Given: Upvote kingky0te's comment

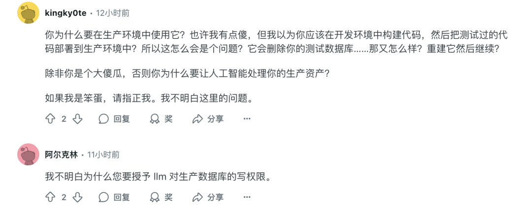Looking at the screenshot, I should click(50, 119).
